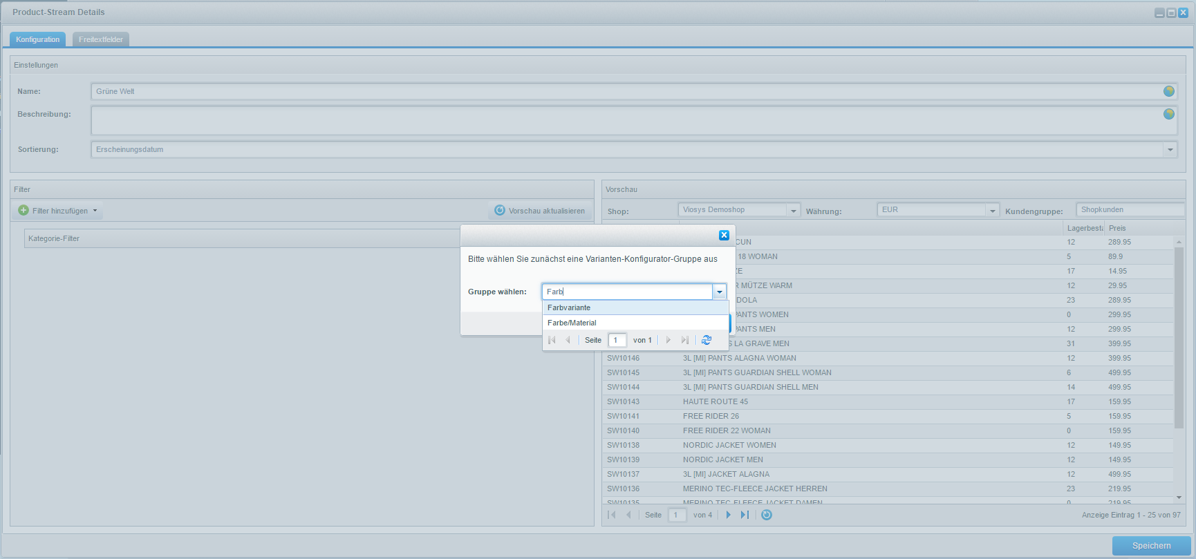
Task: Click the globe icon in Name field
Action: coord(1169,91)
